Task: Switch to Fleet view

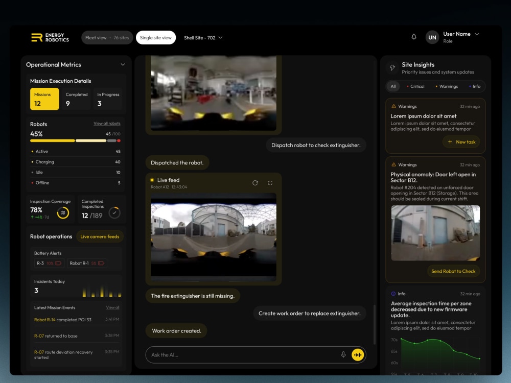Action: pyautogui.click(x=107, y=37)
